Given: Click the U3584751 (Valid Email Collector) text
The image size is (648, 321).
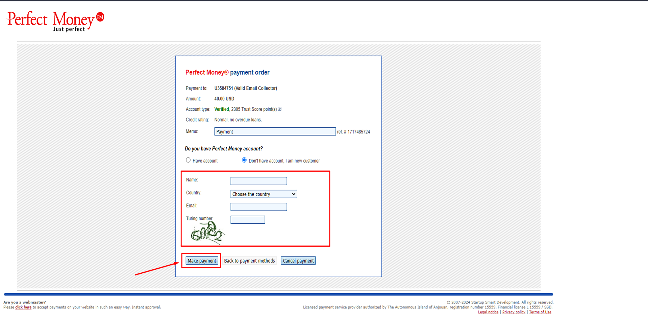Looking at the screenshot, I should click(246, 88).
